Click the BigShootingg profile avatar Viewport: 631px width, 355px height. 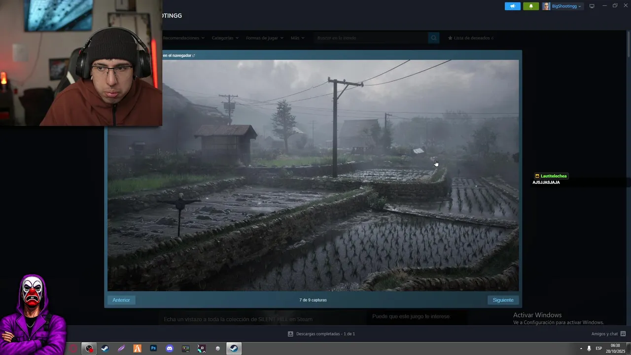[546, 6]
